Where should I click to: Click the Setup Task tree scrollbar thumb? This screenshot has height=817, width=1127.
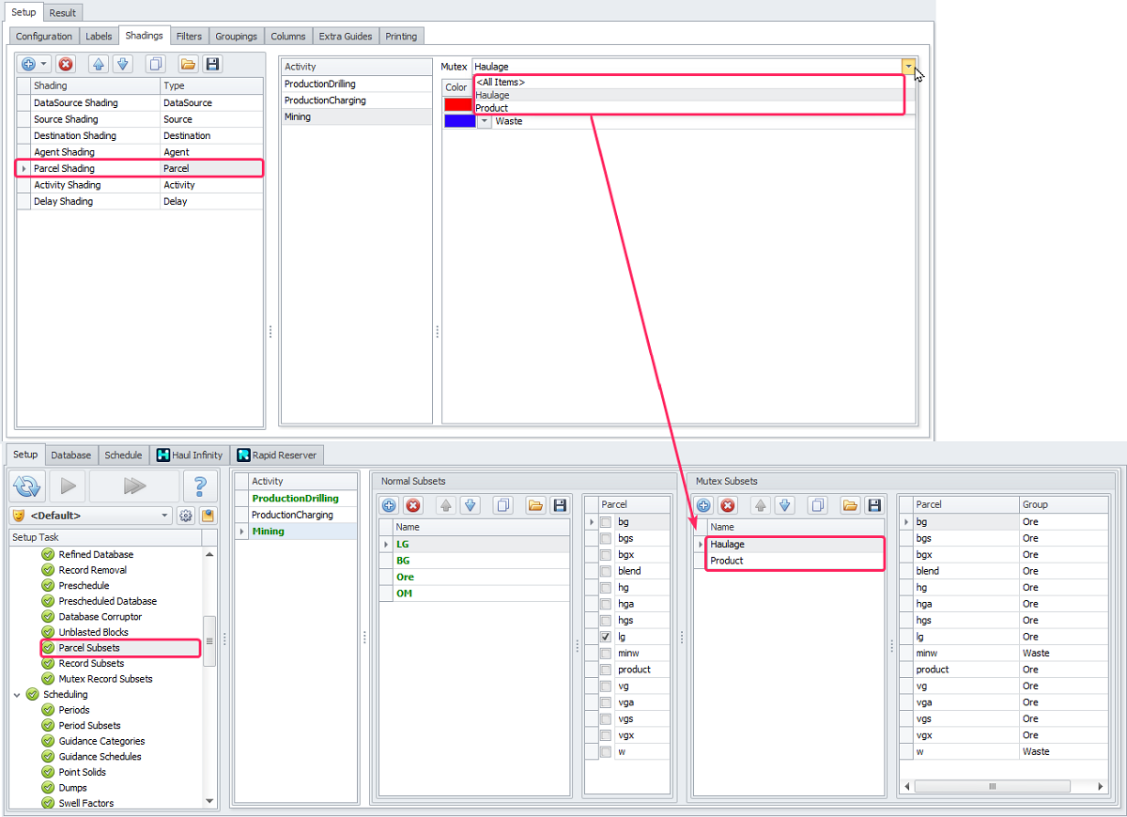click(x=210, y=641)
